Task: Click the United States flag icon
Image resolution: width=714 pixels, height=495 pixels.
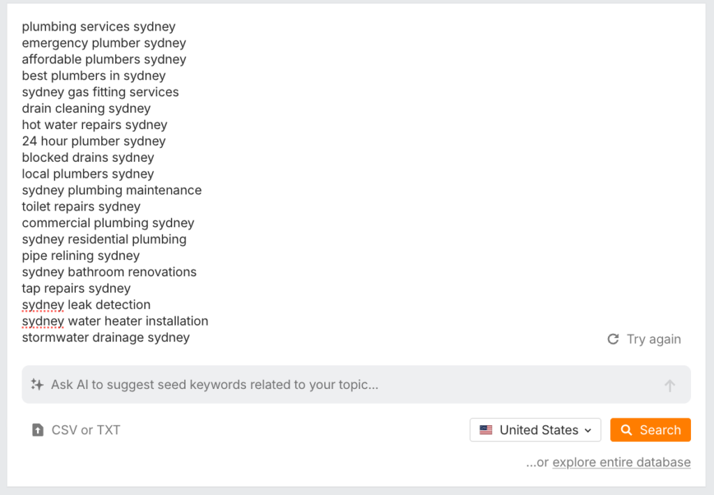Action: point(486,430)
